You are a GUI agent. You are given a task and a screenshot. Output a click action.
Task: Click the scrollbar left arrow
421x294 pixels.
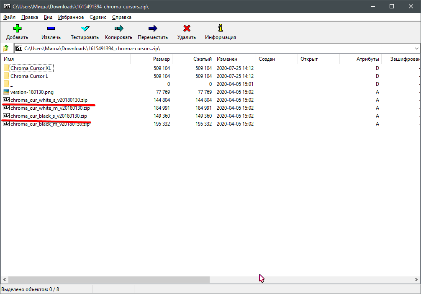pyautogui.click(x=5, y=279)
